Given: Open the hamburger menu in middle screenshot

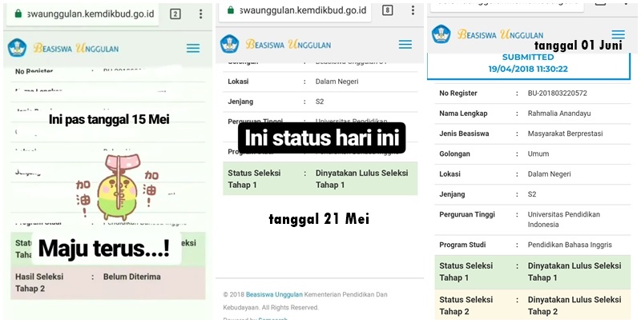Looking at the screenshot, I should point(405,44).
